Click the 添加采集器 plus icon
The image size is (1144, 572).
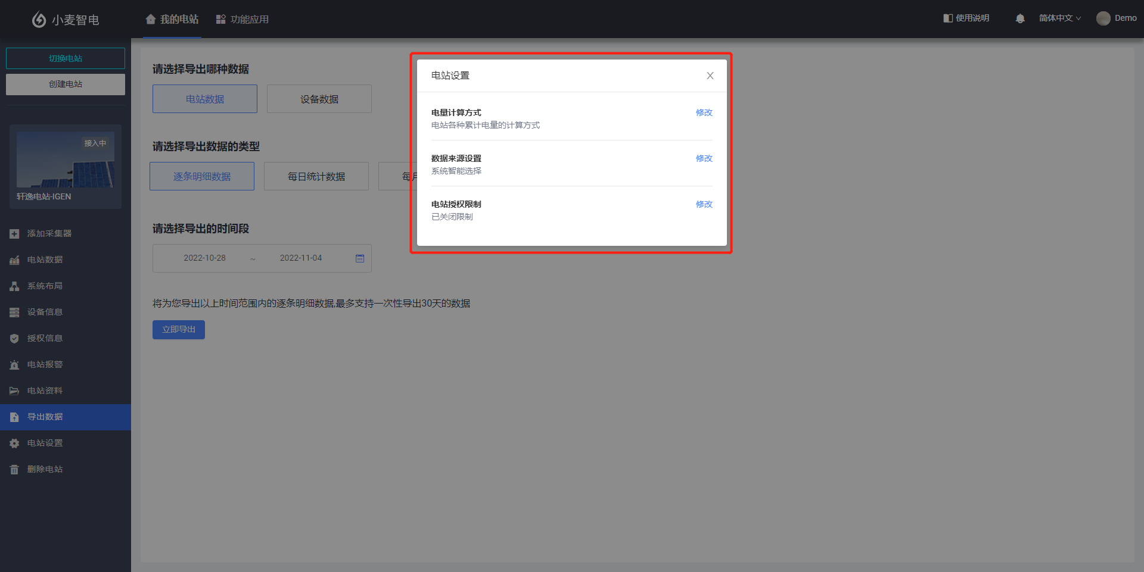[x=14, y=234]
